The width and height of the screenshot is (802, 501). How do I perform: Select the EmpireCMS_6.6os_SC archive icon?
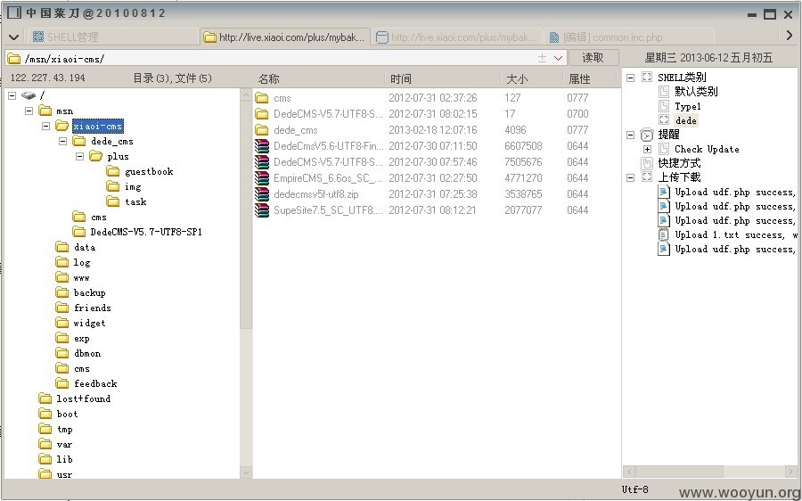coord(262,178)
